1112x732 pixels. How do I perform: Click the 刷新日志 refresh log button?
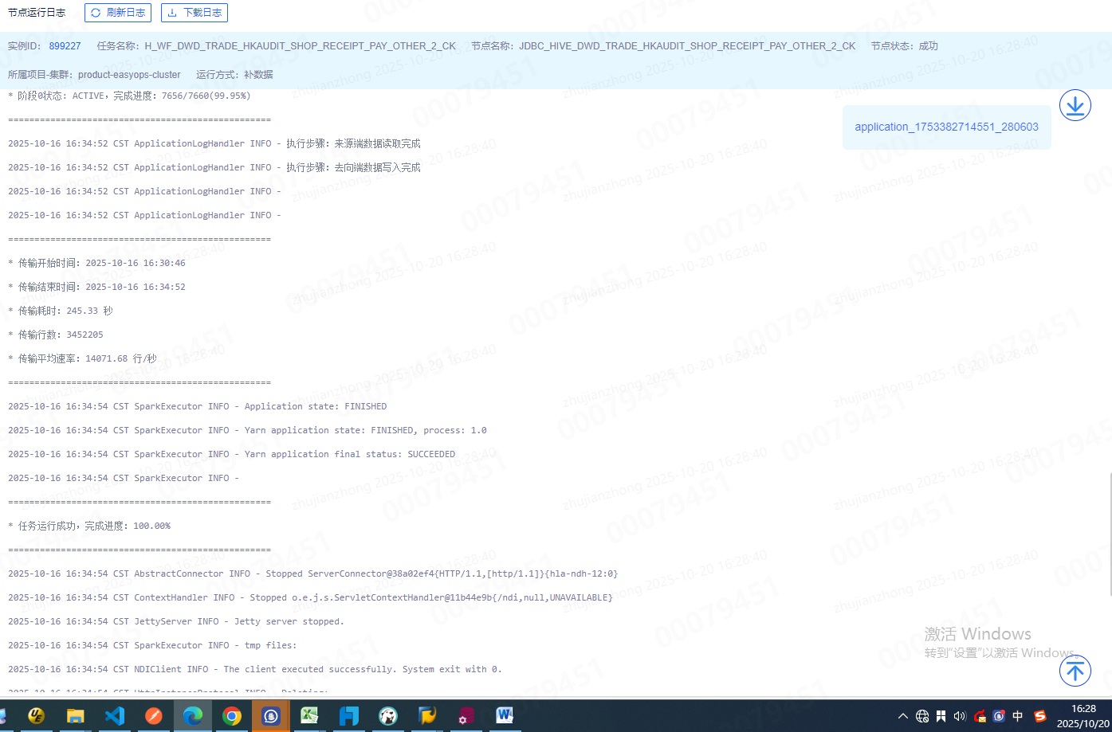[118, 13]
